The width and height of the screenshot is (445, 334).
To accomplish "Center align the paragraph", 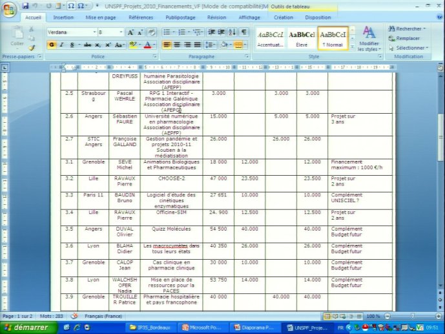I will coord(177,45).
